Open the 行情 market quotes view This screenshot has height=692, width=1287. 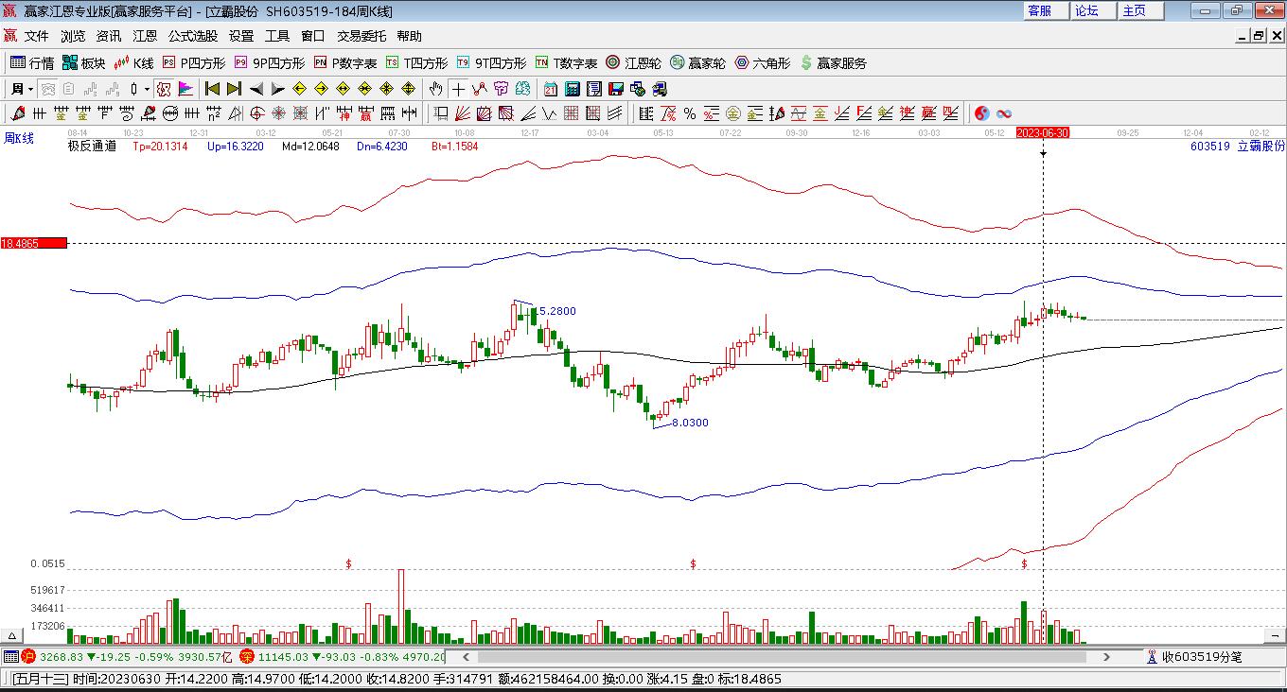pyautogui.click(x=32, y=63)
